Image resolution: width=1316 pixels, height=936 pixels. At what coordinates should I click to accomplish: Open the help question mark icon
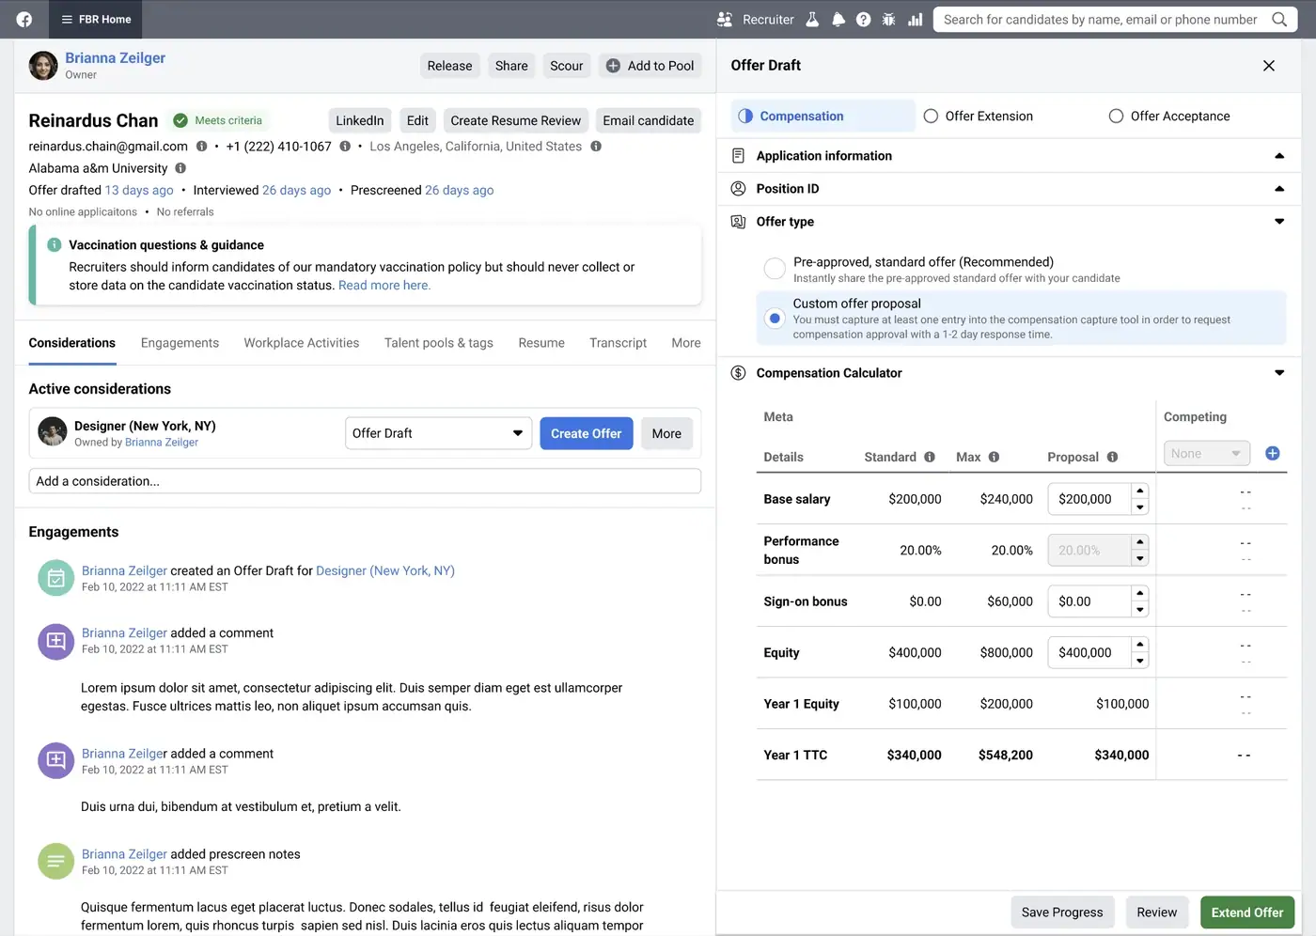(863, 19)
